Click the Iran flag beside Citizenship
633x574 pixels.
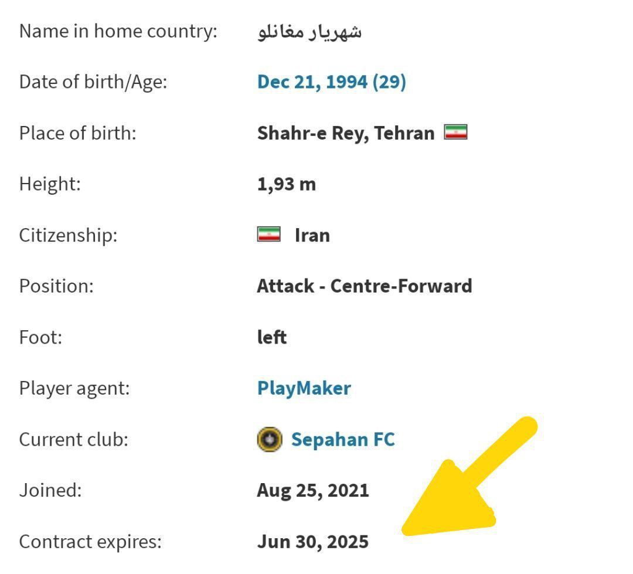point(269,235)
